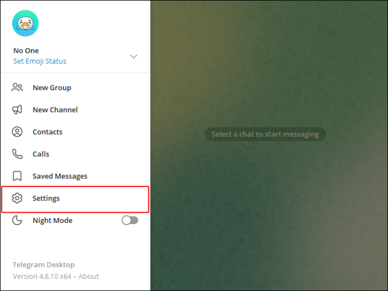Toggle the Night Mode switch

tap(130, 220)
